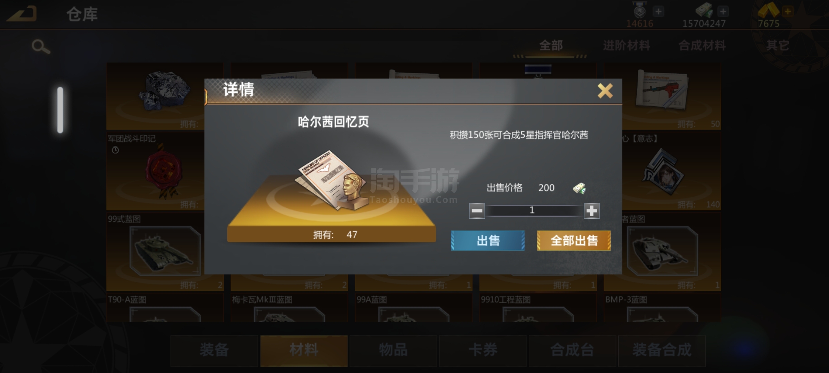Go back using the top-left arrow icon
Image resolution: width=829 pixels, height=373 pixels.
point(21,14)
